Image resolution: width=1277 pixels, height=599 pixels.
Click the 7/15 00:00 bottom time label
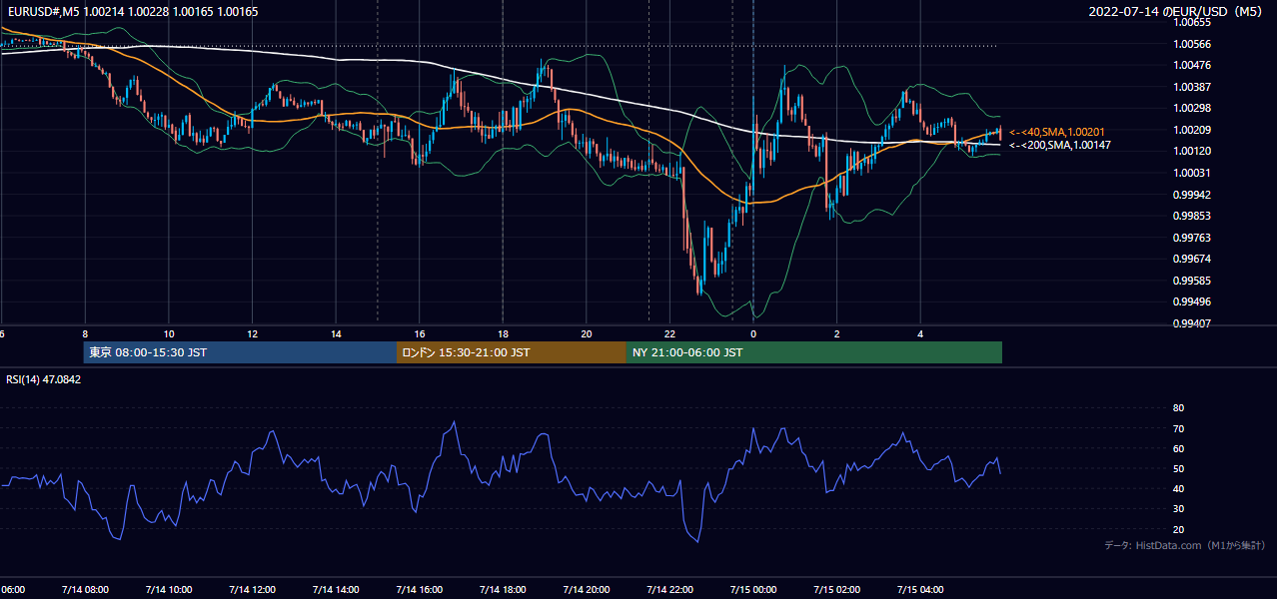coord(753,590)
